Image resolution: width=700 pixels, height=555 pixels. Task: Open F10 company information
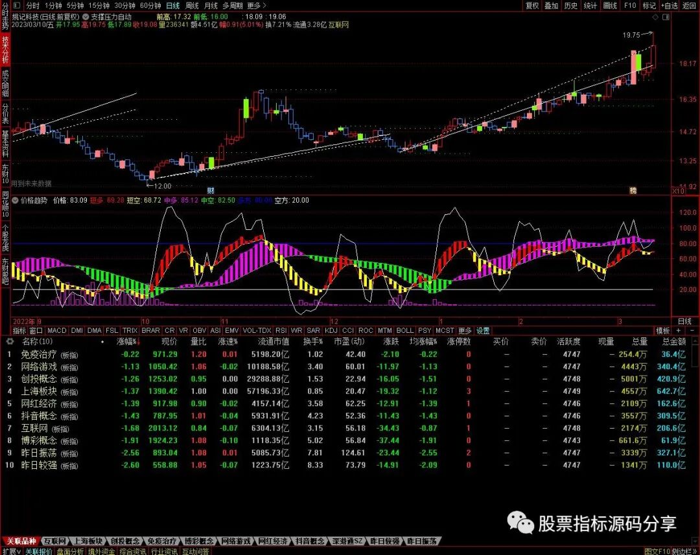click(x=630, y=5)
